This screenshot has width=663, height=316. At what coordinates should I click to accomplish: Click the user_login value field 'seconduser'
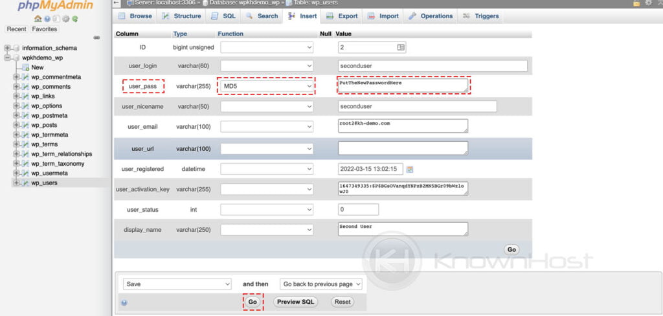point(433,66)
